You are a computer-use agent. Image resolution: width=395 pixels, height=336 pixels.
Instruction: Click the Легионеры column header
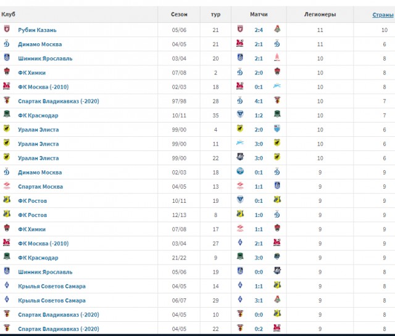(x=320, y=14)
